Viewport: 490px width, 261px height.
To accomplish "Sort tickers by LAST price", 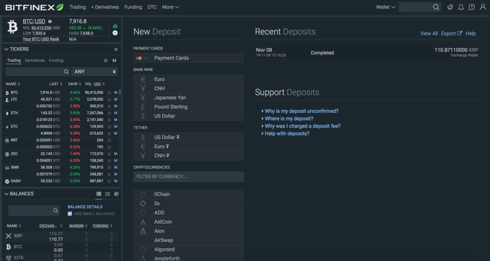I will pyautogui.click(x=56, y=84).
